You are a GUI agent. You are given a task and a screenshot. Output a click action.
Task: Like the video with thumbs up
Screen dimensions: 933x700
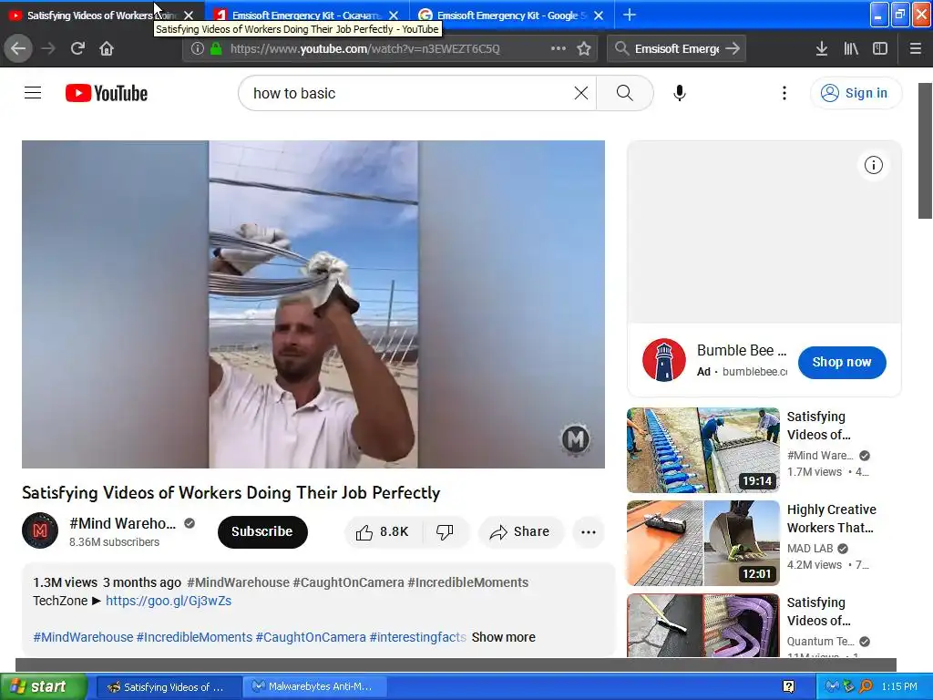tap(383, 531)
